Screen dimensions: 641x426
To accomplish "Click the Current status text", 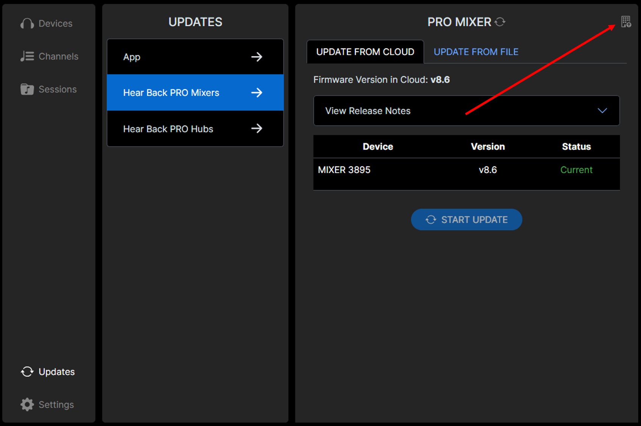I will click(576, 170).
